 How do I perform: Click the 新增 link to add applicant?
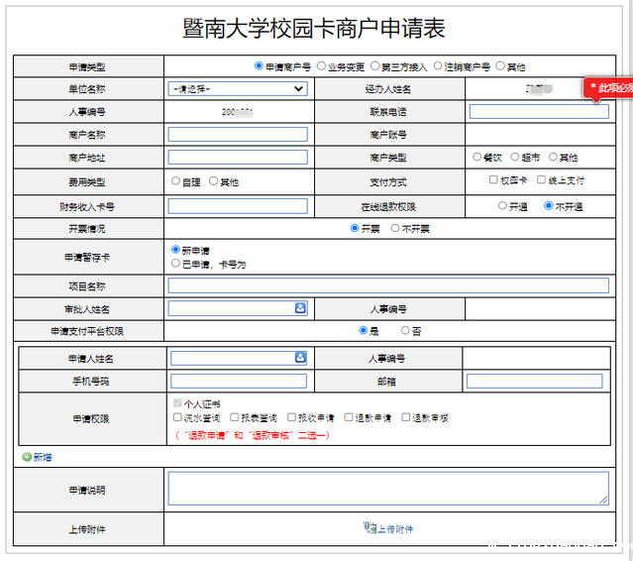(43, 457)
